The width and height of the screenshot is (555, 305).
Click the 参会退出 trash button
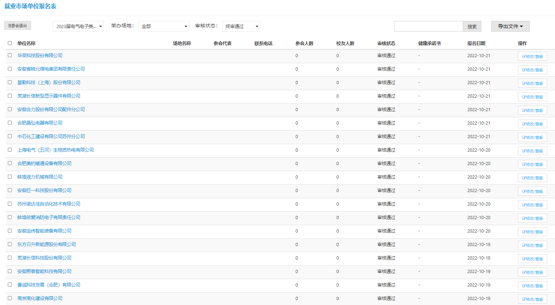pos(17,26)
